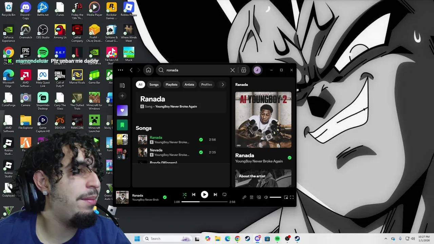Switch to Playlists filter
Viewport: 434px width, 244px height.
pyautogui.click(x=172, y=85)
